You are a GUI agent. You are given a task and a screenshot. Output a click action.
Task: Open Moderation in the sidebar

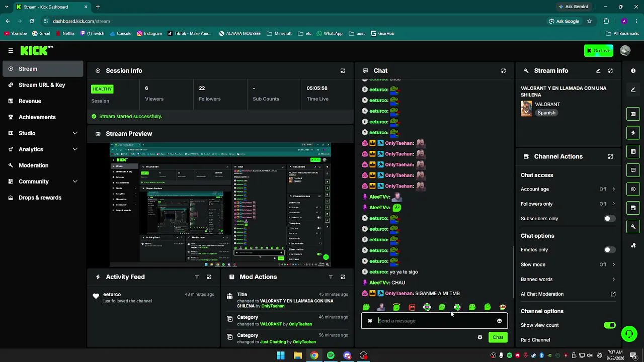pos(43,165)
